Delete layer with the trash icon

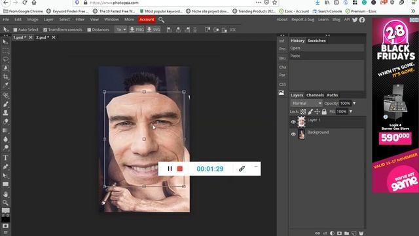(x=361, y=233)
